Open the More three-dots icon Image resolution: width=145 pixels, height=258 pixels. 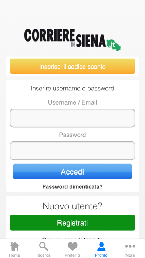point(130,246)
